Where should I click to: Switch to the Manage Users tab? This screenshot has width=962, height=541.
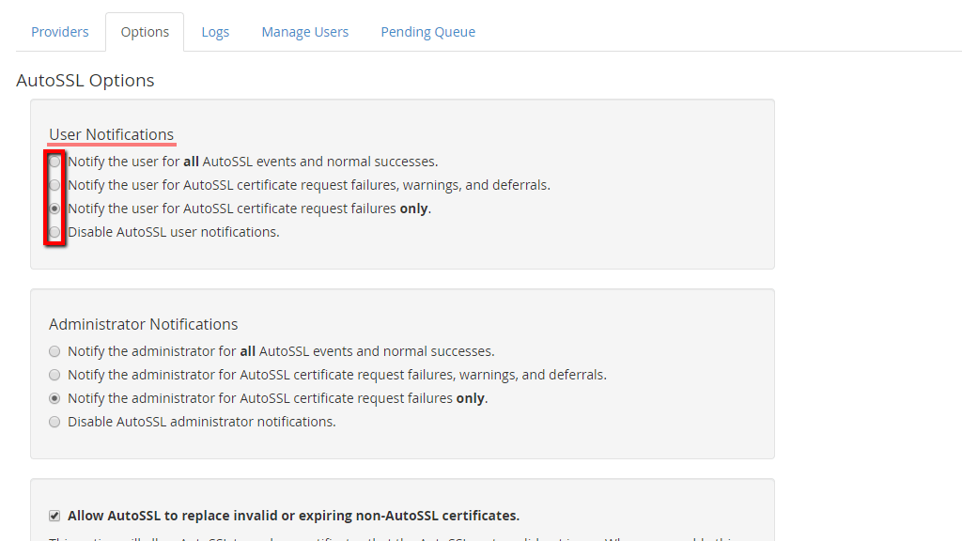pos(304,31)
